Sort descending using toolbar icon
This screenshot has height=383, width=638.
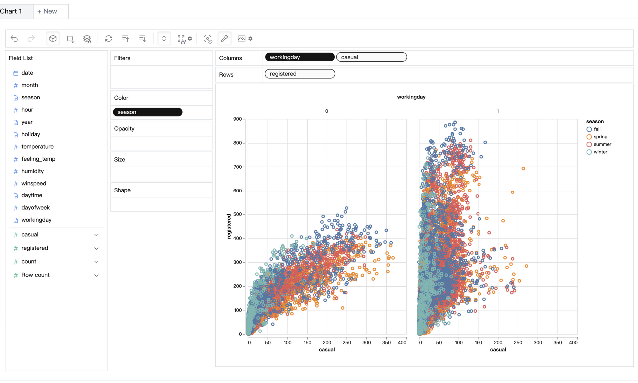click(x=143, y=39)
